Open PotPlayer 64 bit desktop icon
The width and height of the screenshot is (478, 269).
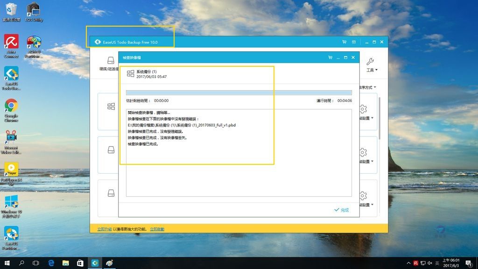(11, 174)
